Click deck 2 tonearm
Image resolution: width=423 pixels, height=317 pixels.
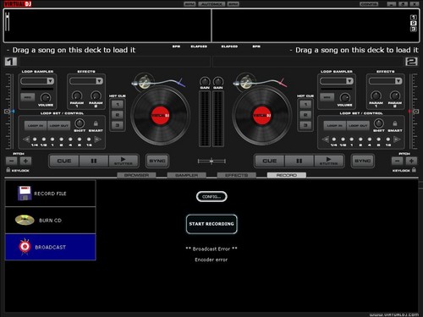point(261,82)
